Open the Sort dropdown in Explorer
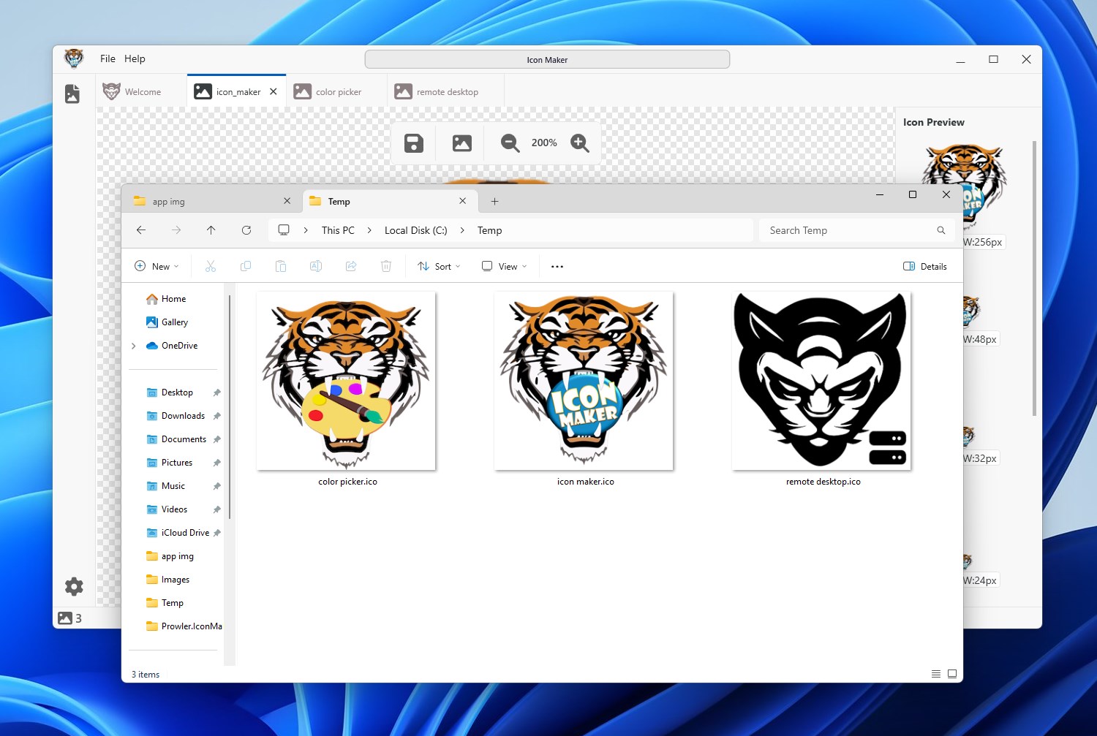The height and width of the screenshot is (736, 1097). coord(438,266)
